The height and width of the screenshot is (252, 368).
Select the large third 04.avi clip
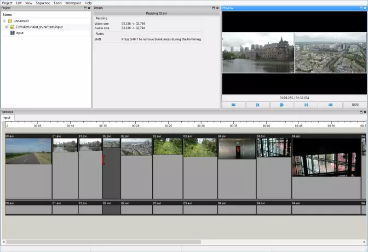pos(326,167)
